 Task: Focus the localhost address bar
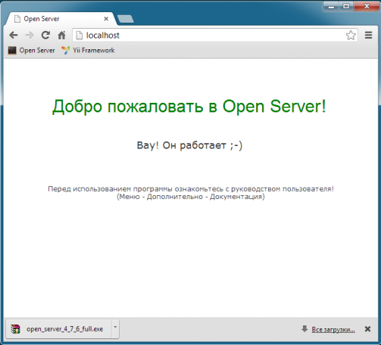point(214,36)
